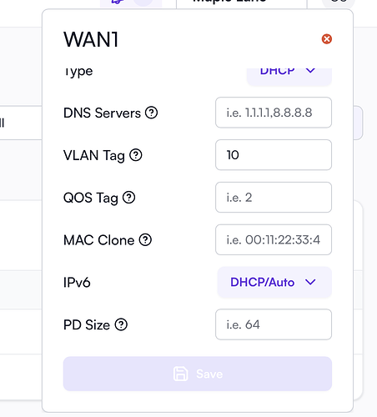
Task: Open DNS Servers help icon
Action: pos(152,113)
